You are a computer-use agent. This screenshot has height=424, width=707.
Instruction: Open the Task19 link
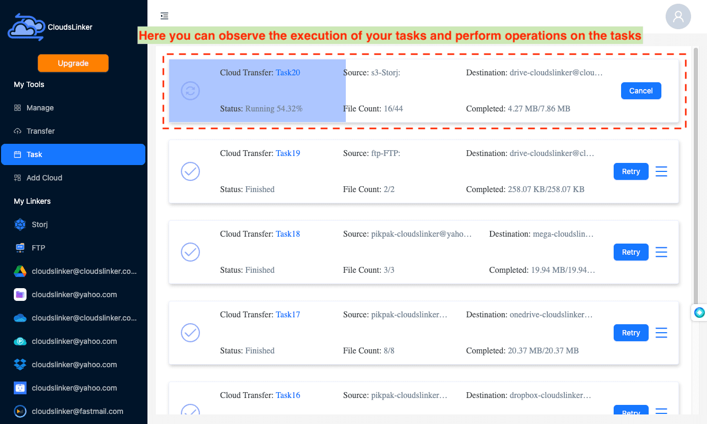(x=288, y=153)
